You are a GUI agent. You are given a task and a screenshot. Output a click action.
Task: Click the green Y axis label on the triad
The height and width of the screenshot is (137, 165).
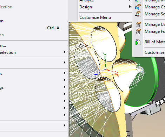pos(105,54)
